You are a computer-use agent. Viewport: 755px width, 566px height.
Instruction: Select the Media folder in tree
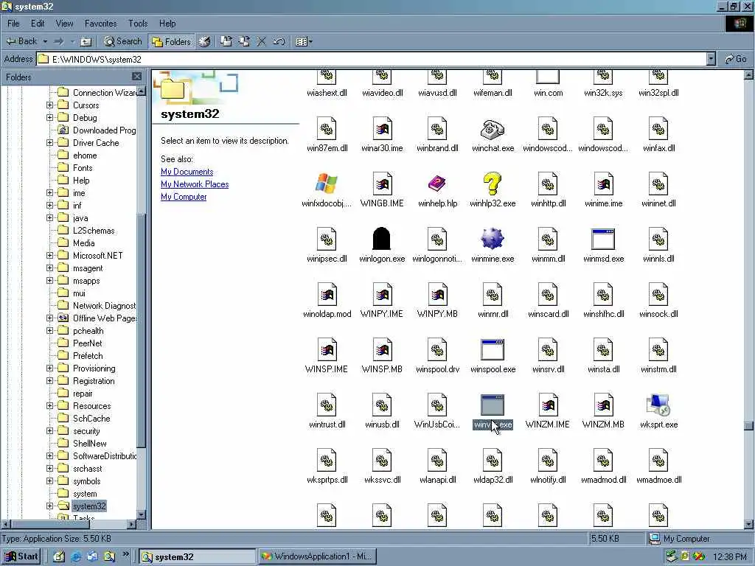[83, 243]
